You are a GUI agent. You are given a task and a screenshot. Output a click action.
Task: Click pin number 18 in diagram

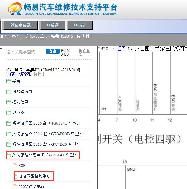pos(125,162)
